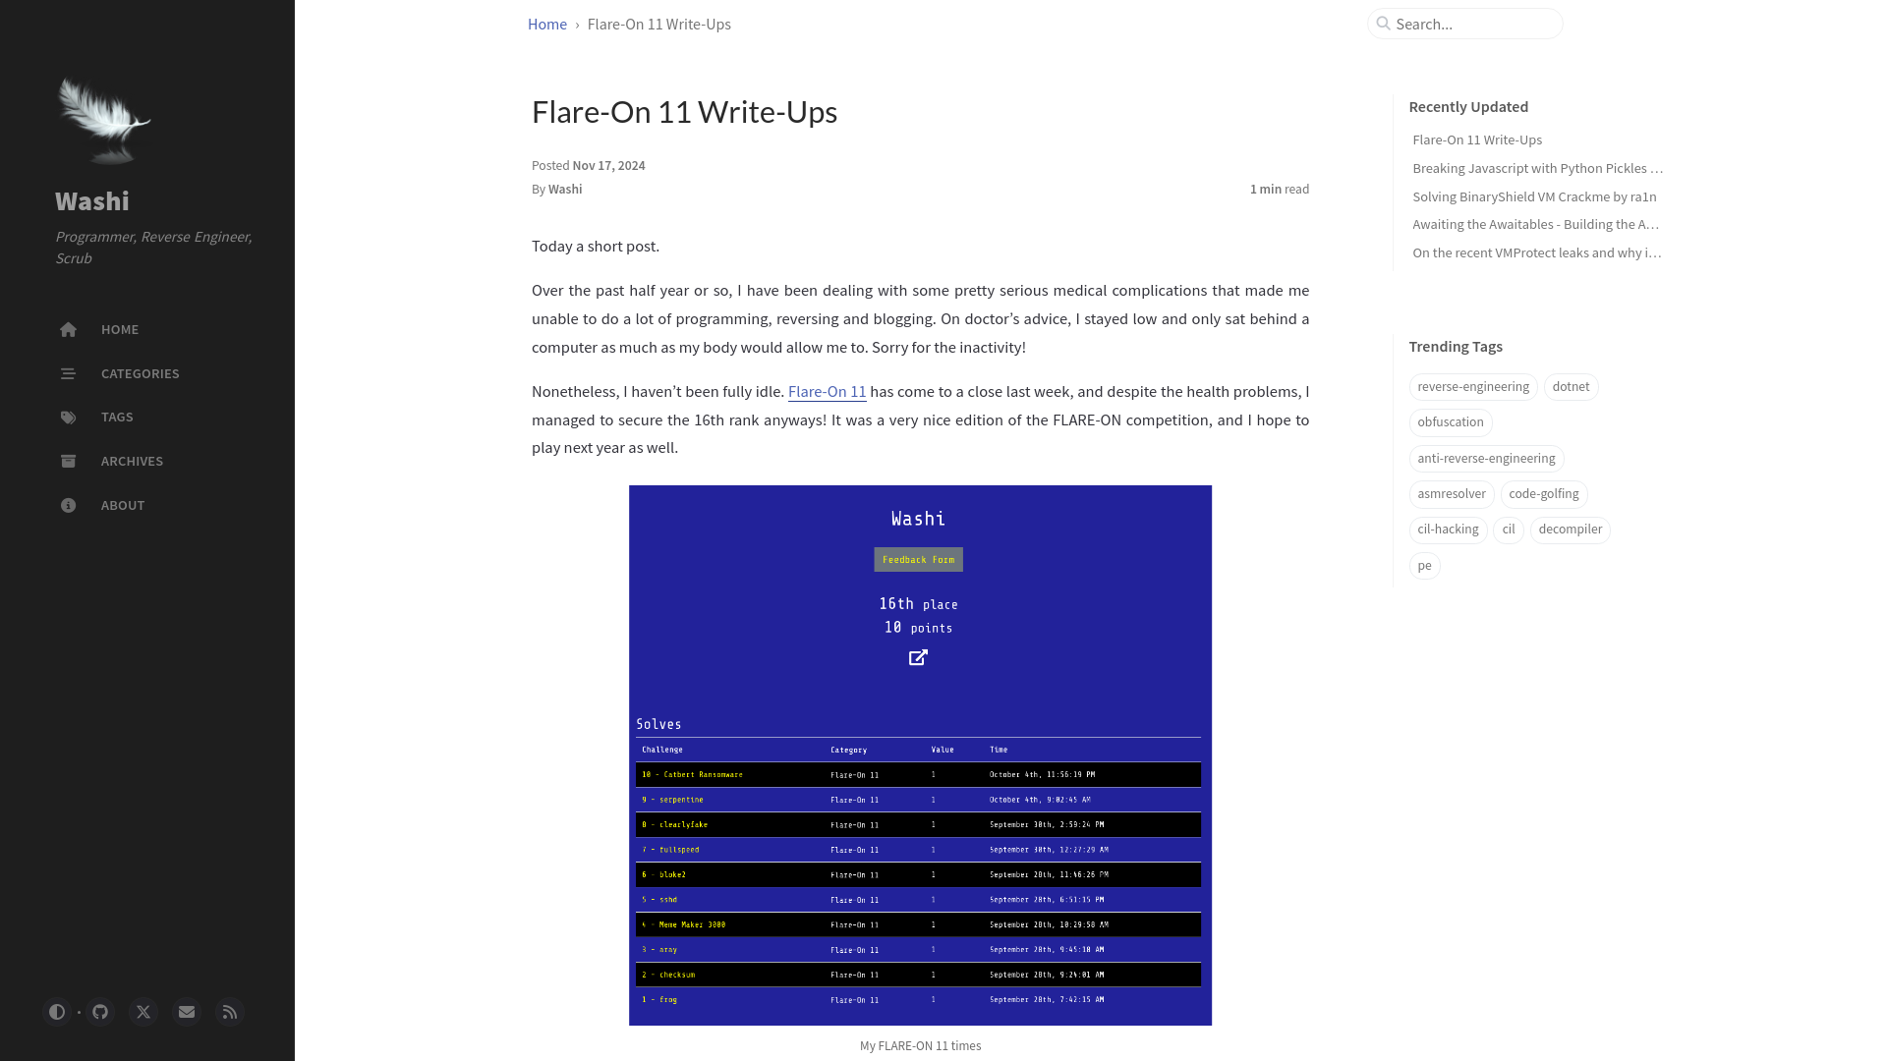This screenshot has width=1887, height=1061.
Task: Click the Categories menu icon
Action: pos(68,373)
